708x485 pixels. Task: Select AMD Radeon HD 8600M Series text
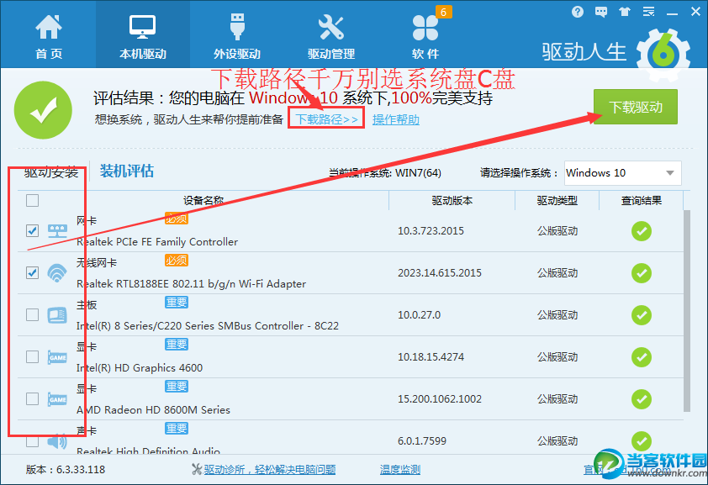pos(153,409)
